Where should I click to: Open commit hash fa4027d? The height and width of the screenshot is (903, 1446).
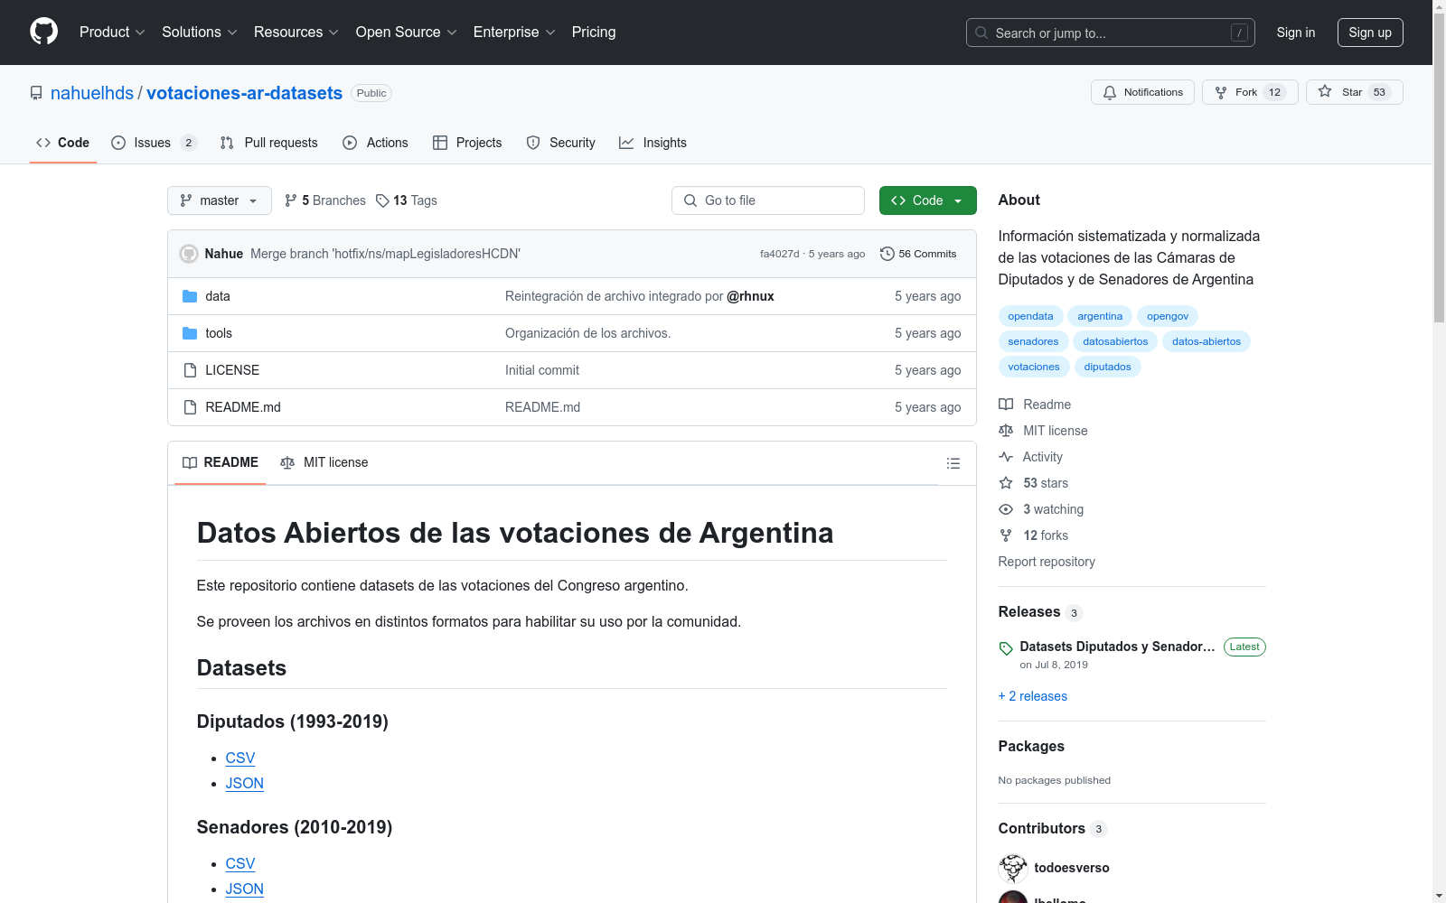point(779,254)
